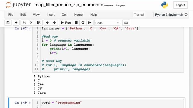Click the '# Good Way' comment line
The height and width of the screenshot is (108, 193).
52,61
